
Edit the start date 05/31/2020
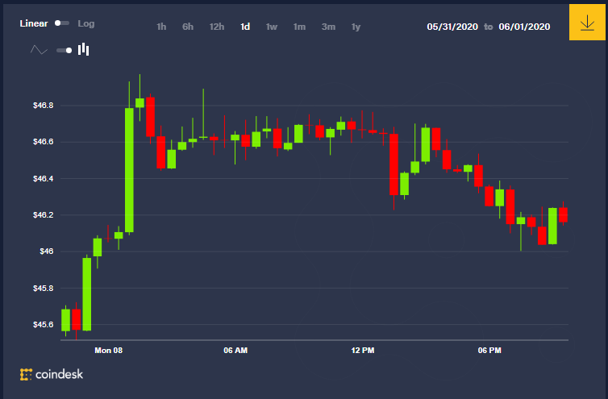pyautogui.click(x=452, y=27)
